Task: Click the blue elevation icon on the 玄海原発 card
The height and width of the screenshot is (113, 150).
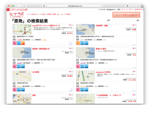Action: coord(86,43)
